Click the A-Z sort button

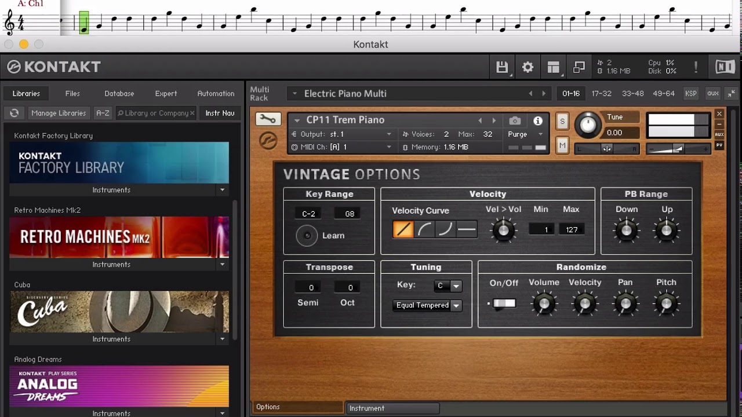click(103, 113)
